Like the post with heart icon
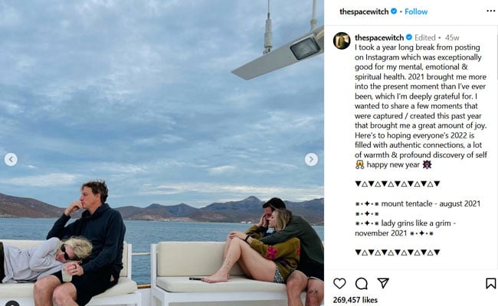 [339, 283]
